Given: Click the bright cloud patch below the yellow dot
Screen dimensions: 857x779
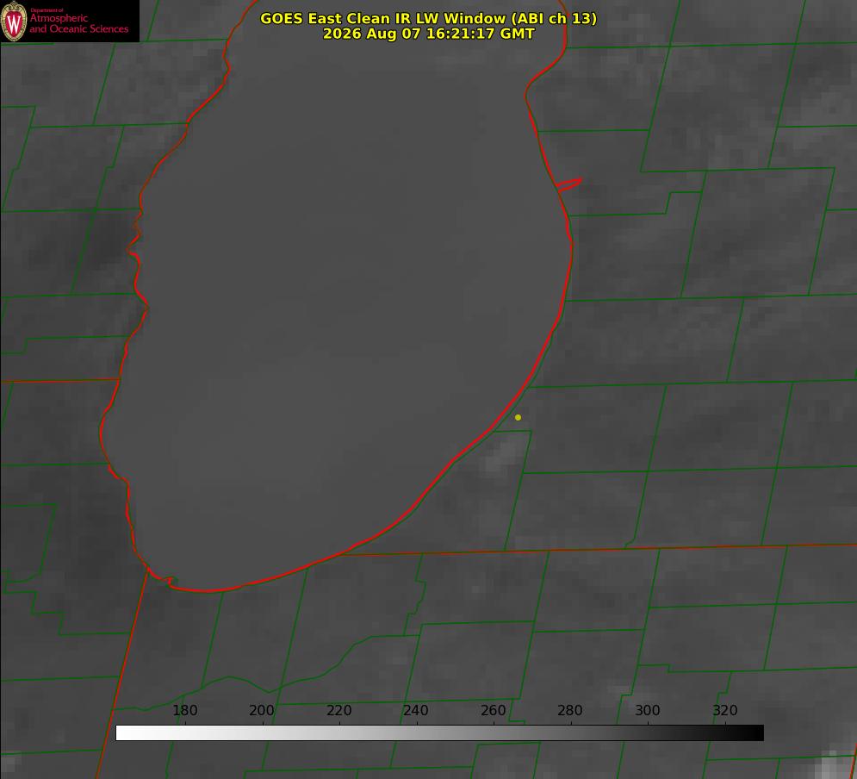Looking at the screenshot, I should pyautogui.click(x=500, y=457).
